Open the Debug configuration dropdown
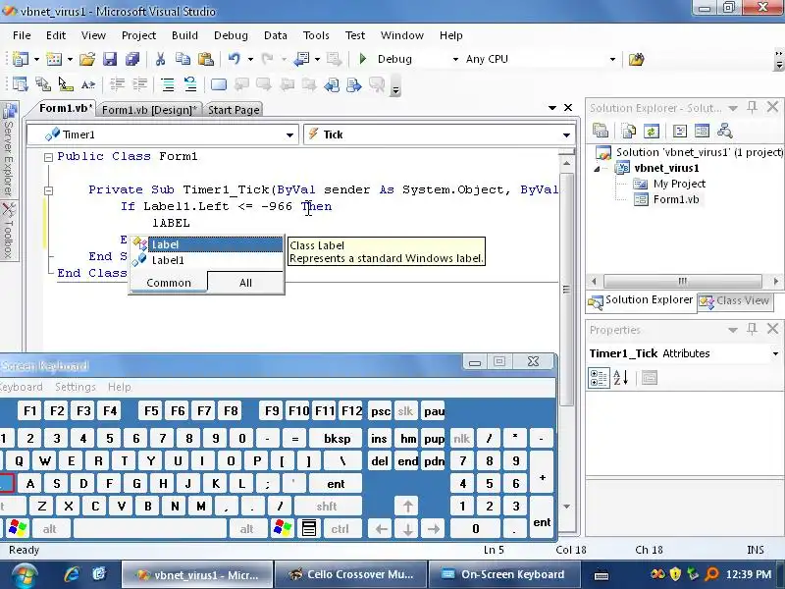 455,59
